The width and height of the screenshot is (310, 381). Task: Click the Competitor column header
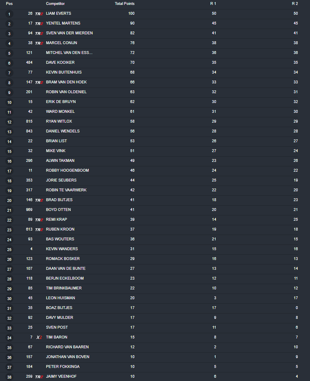point(55,4)
